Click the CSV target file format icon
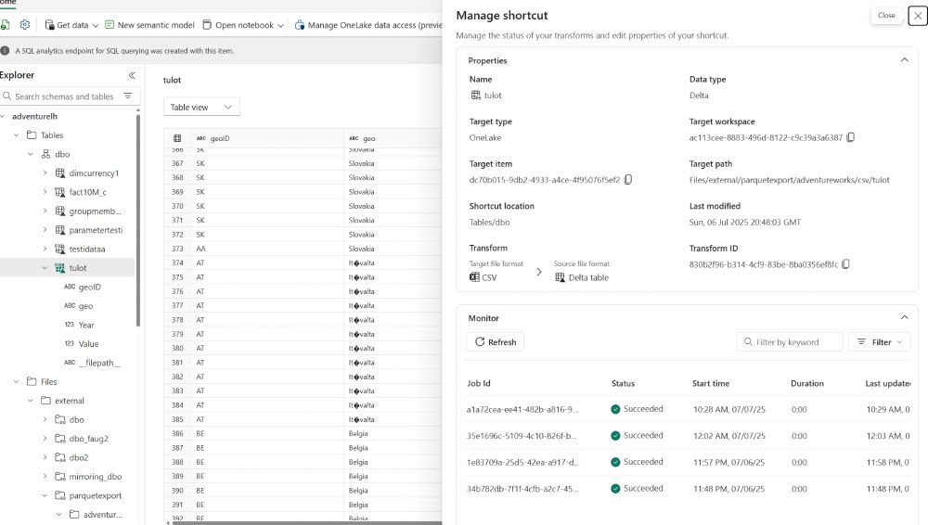 click(x=474, y=277)
